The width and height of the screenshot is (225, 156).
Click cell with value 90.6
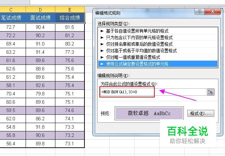coord(40,136)
